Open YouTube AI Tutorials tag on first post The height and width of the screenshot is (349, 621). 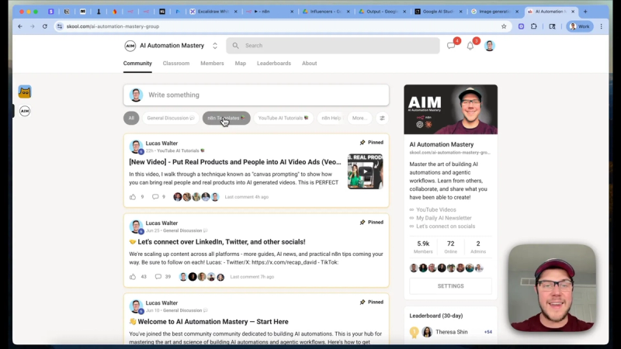click(181, 150)
